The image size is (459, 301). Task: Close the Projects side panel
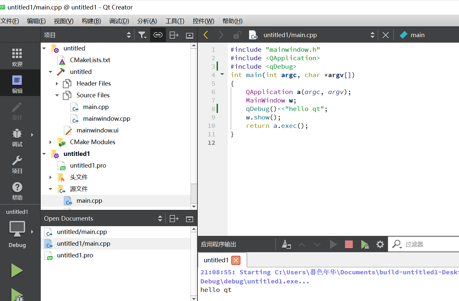[190, 35]
